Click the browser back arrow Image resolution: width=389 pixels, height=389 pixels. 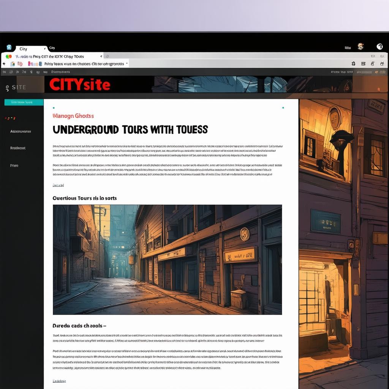pyautogui.click(x=4, y=64)
